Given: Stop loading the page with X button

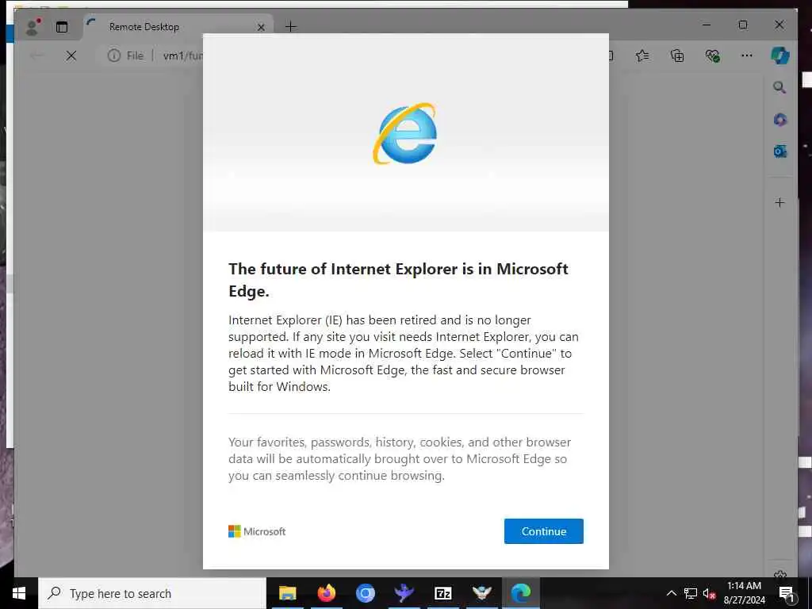Looking at the screenshot, I should [x=71, y=56].
